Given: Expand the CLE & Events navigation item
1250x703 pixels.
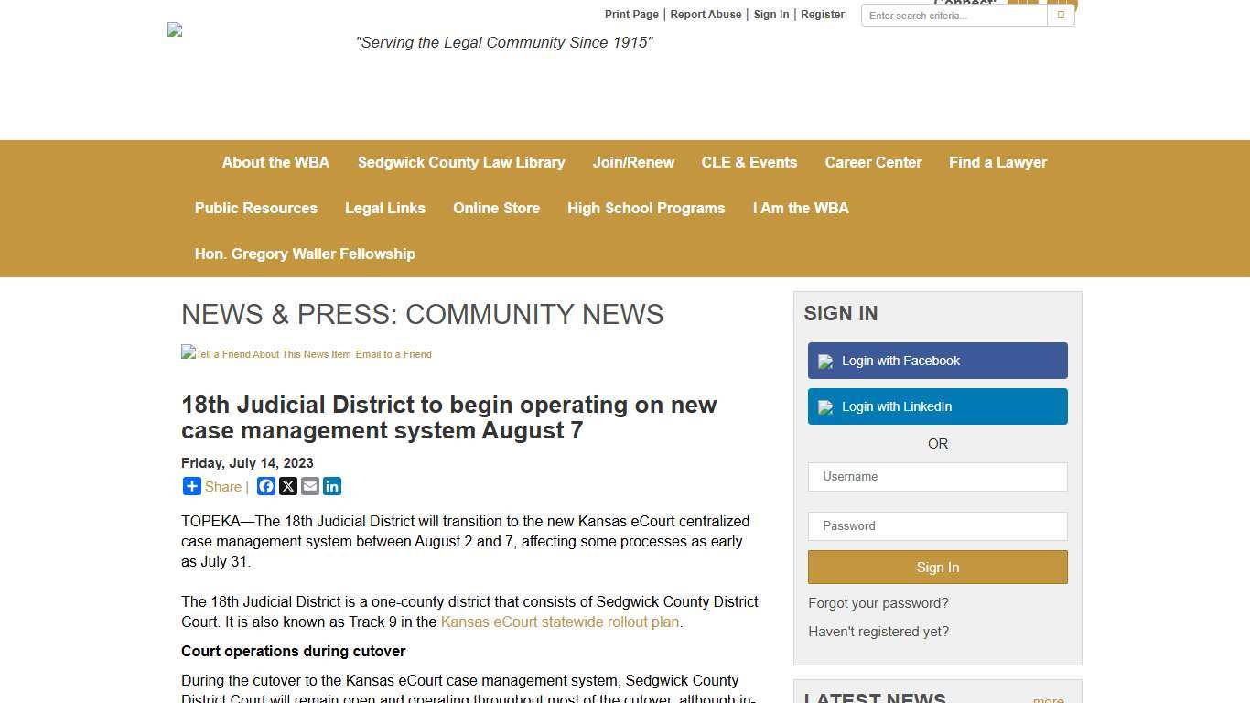Looking at the screenshot, I should tap(749, 162).
